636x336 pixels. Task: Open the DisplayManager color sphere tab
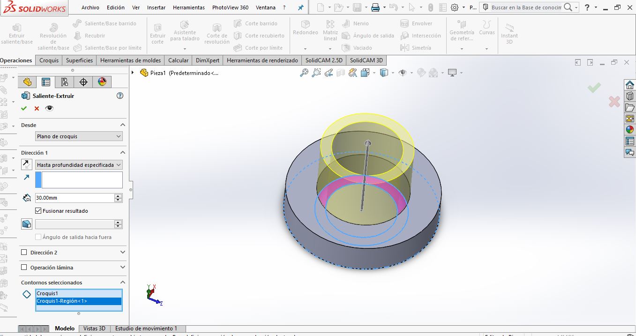[102, 82]
